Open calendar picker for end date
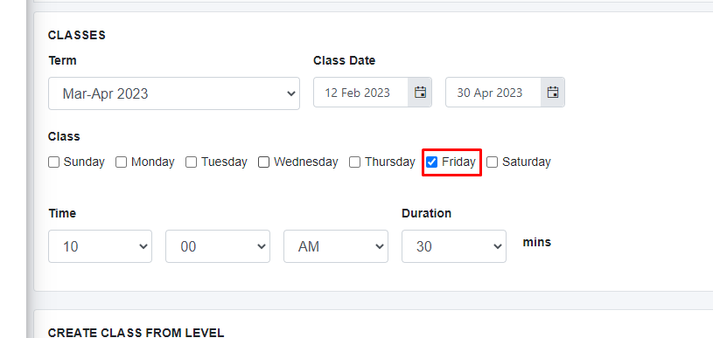The width and height of the screenshot is (713, 338). click(553, 93)
